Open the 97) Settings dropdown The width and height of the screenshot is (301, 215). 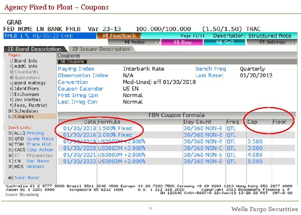tap(272, 42)
